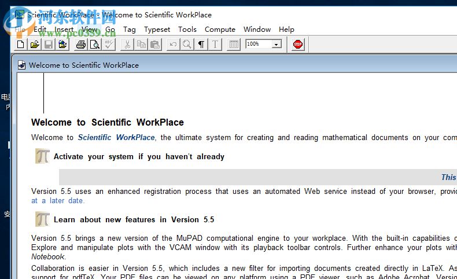Click the red STOP icon
This screenshot has width=457, height=279.
pos(298,45)
